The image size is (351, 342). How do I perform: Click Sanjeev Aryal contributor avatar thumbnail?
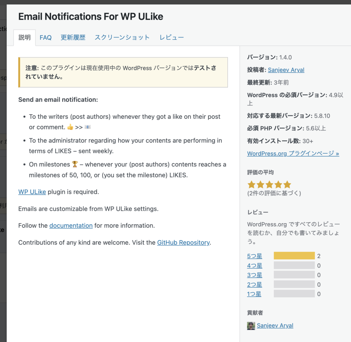click(x=251, y=326)
